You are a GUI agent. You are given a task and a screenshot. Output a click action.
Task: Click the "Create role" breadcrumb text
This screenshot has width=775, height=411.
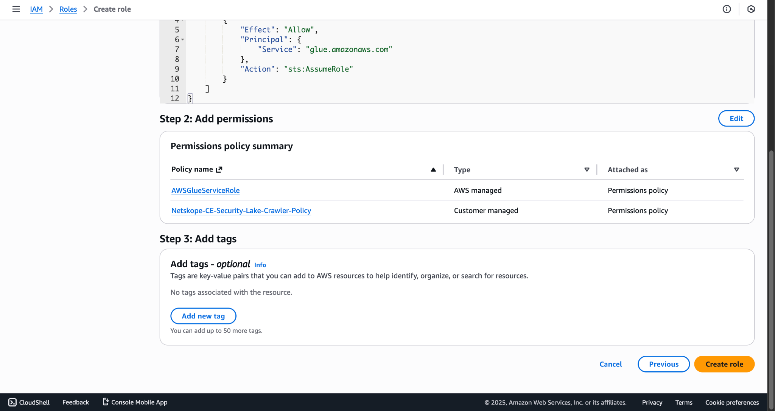[112, 9]
